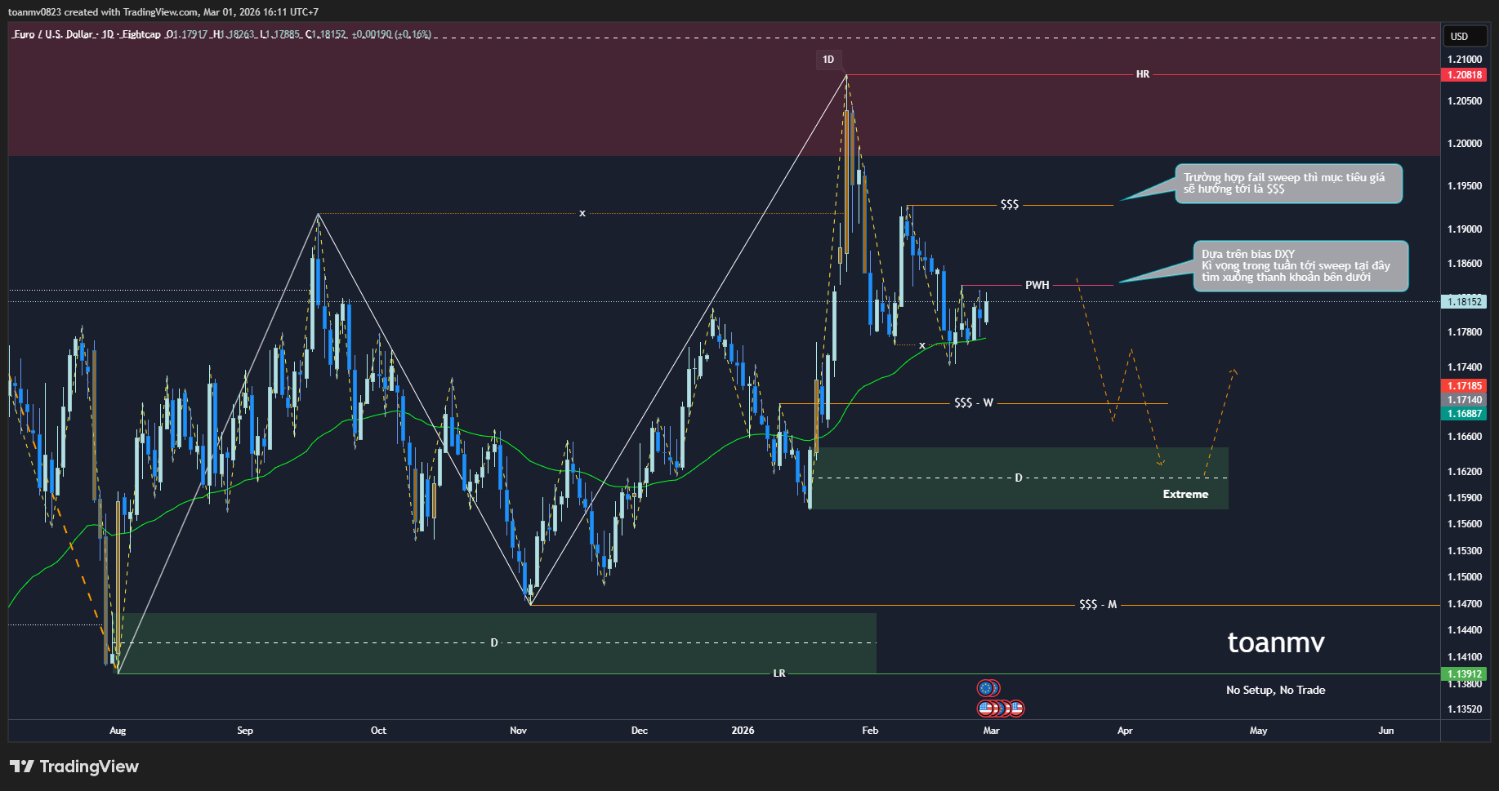
Task: Click 1.20000 on the price scale
Action: pyautogui.click(x=1464, y=144)
